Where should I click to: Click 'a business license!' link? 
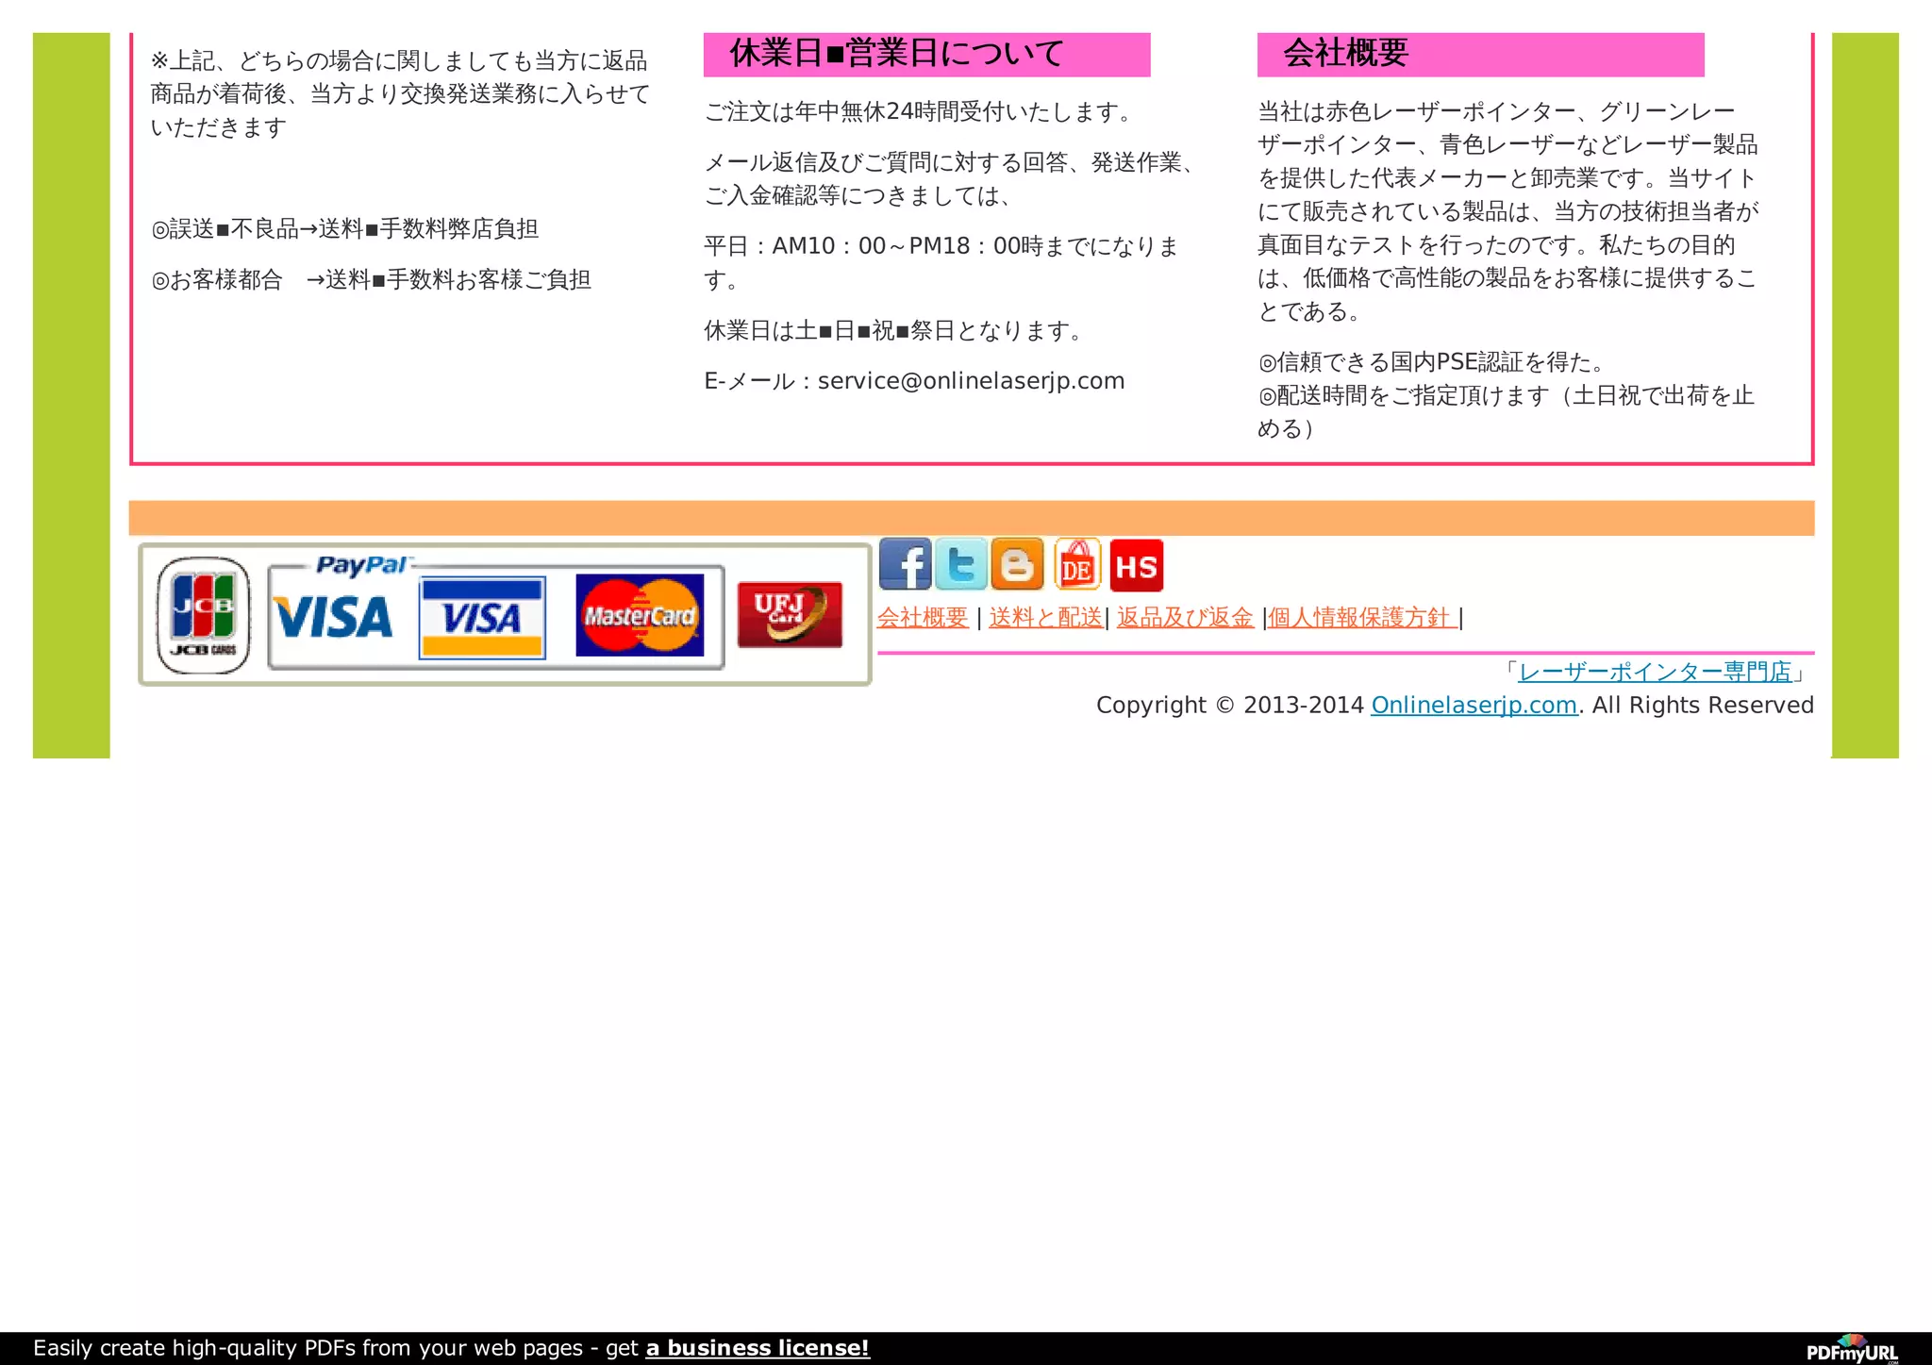[757, 1347]
